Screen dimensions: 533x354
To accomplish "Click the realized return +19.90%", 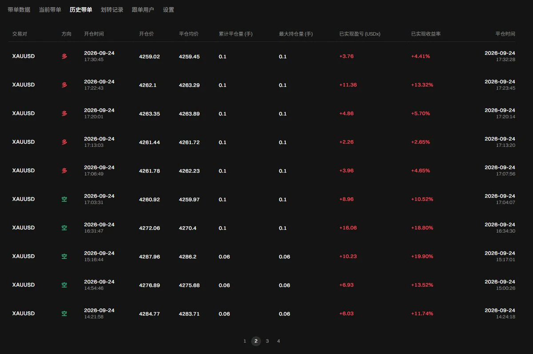I will [422, 256].
